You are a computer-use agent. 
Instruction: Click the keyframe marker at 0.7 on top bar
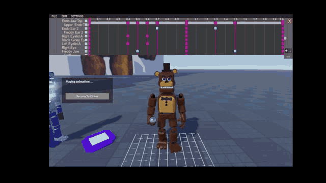point(157,23)
